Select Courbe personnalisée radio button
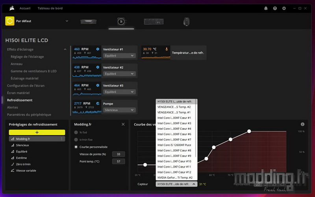 click(x=76, y=147)
